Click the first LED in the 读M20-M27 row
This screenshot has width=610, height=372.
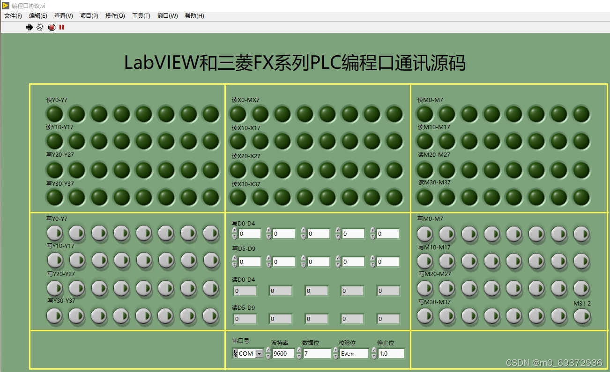tap(425, 170)
